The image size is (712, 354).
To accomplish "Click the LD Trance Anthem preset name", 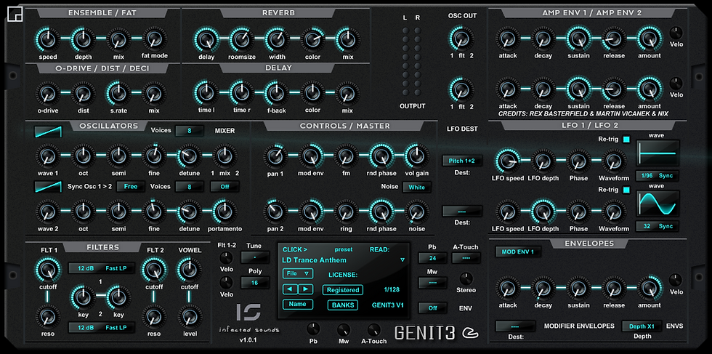I will (314, 260).
